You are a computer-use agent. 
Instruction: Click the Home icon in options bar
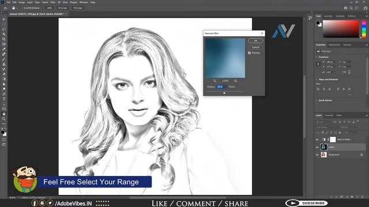[5, 8]
